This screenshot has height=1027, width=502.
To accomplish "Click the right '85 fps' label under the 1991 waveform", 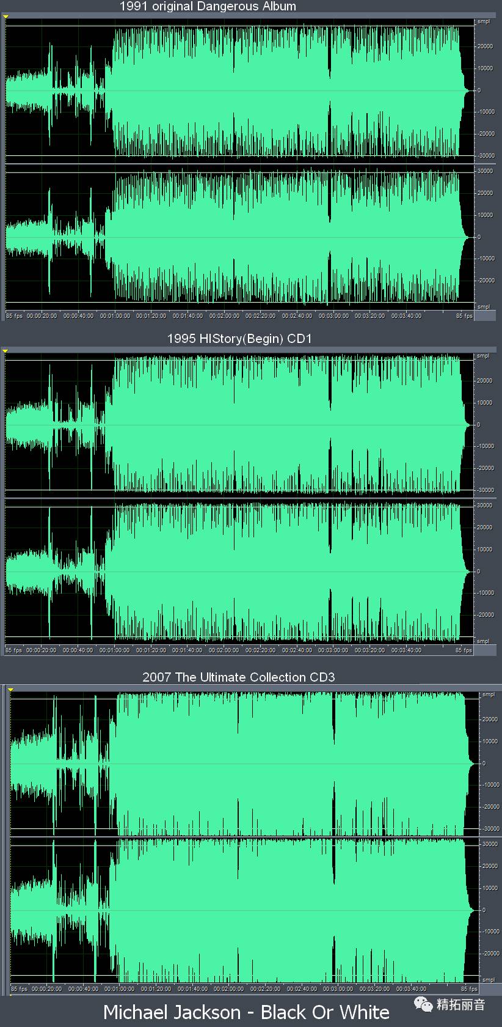I will tap(464, 316).
